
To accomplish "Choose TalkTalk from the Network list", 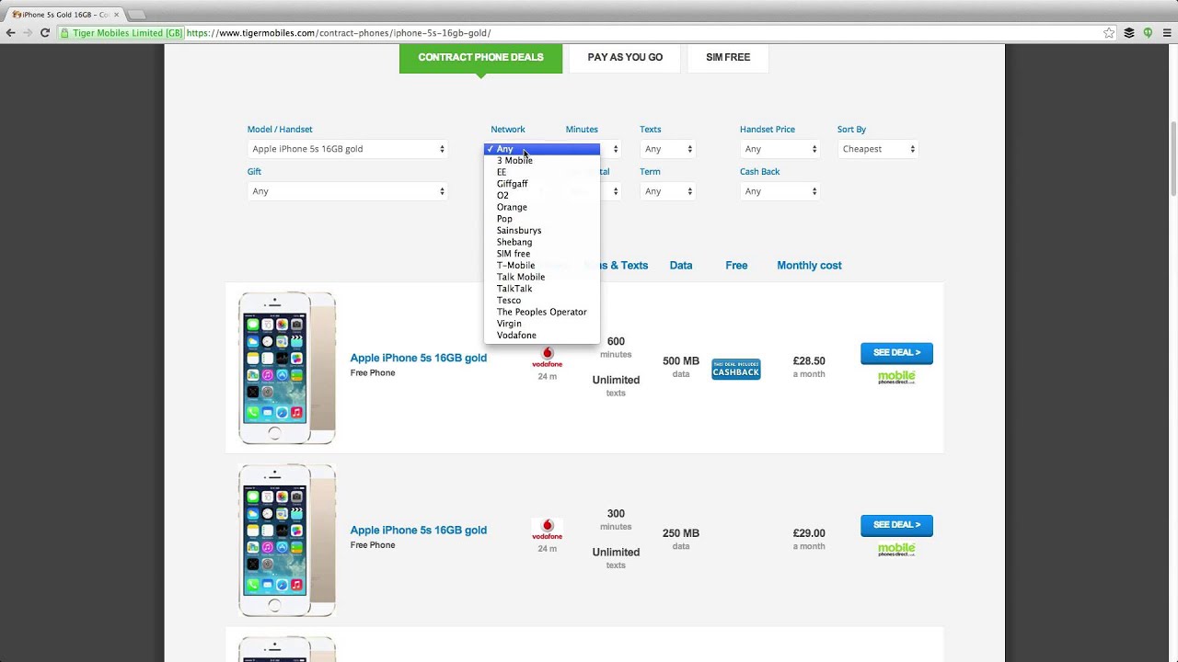I will [x=541, y=289].
